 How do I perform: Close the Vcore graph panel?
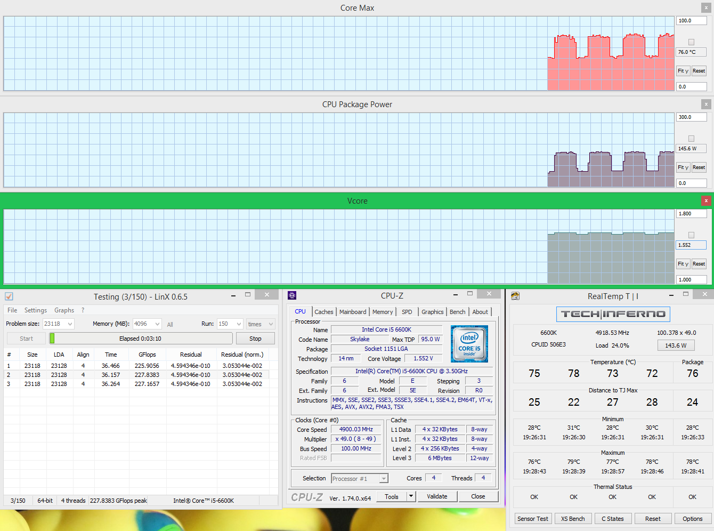coord(706,201)
